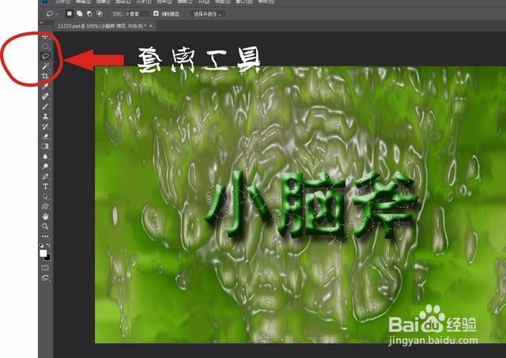Choose Intersect with Selection mode

(x=100, y=14)
